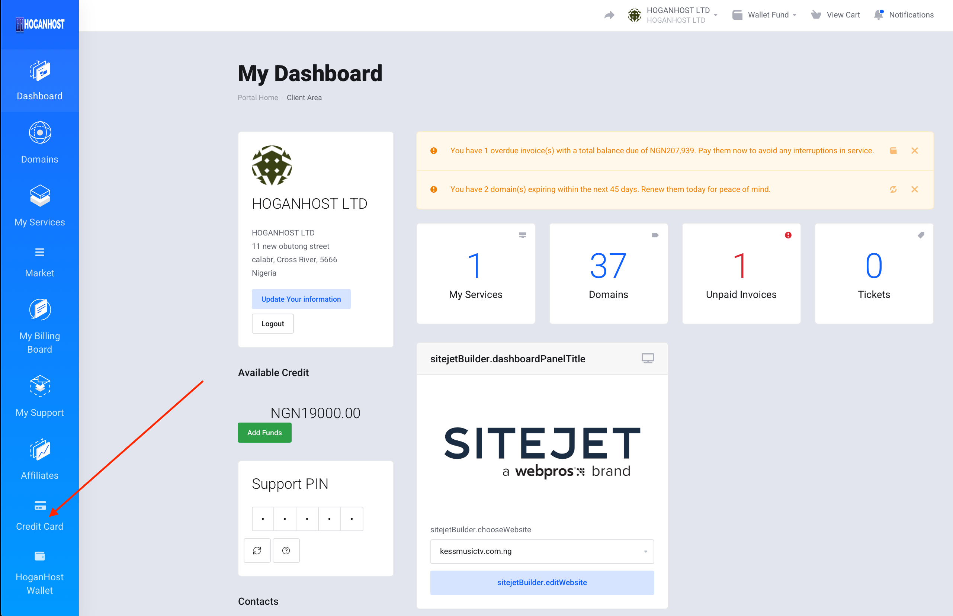Click the tag icon on Domains card
The width and height of the screenshot is (953, 616).
[x=655, y=235]
